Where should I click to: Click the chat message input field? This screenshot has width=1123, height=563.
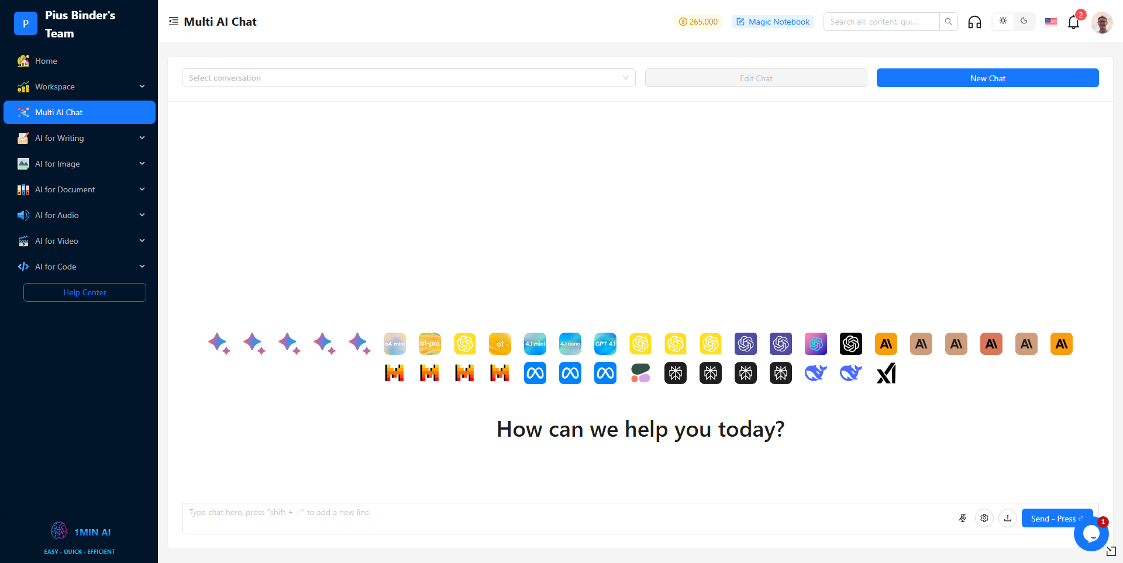click(567, 518)
